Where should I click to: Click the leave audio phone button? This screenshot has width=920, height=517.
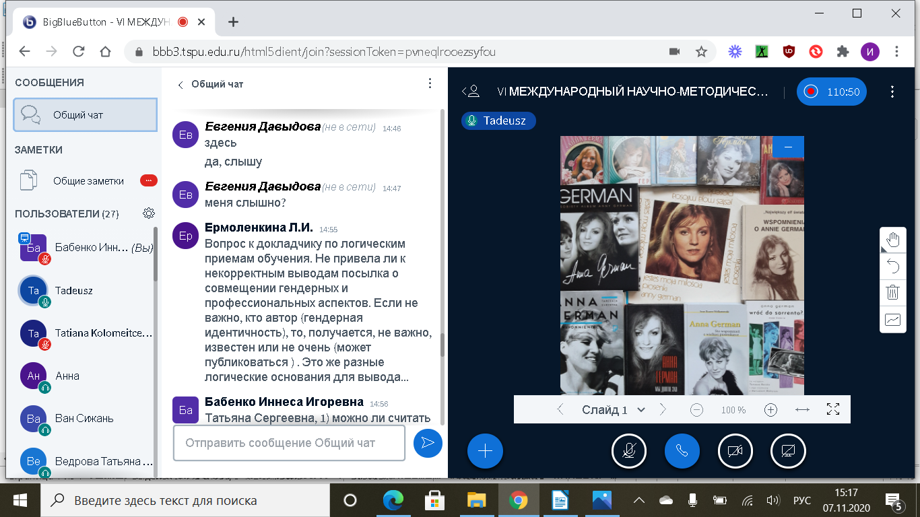tap(682, 451)
